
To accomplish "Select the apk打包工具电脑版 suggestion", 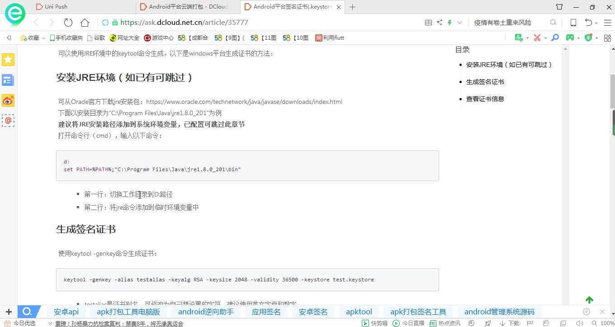I will [x=128, y=312].
